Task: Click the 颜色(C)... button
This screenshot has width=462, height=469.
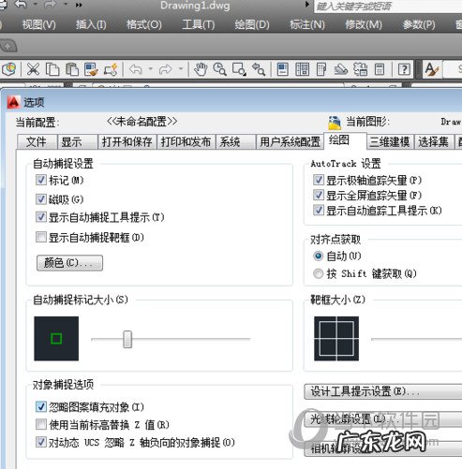Action: click(x=69, y=263)
